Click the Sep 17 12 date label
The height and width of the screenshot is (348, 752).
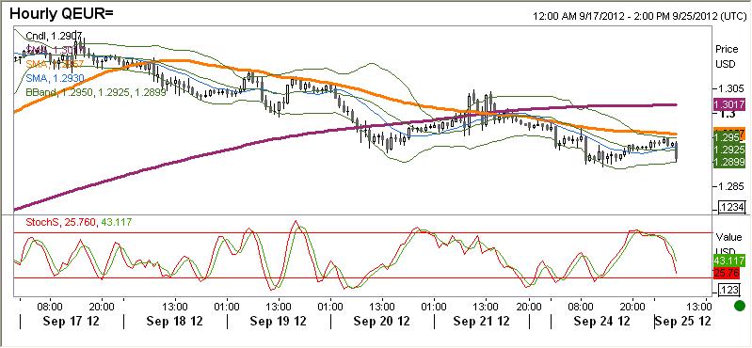point(71,321)
